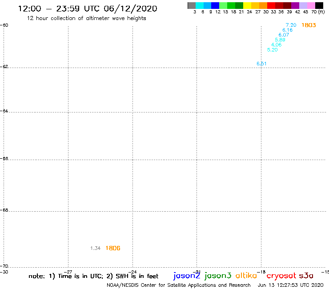Click the -68 latitude axis label
The width and height of the screenshot is (329, 289).
point(4,210)
